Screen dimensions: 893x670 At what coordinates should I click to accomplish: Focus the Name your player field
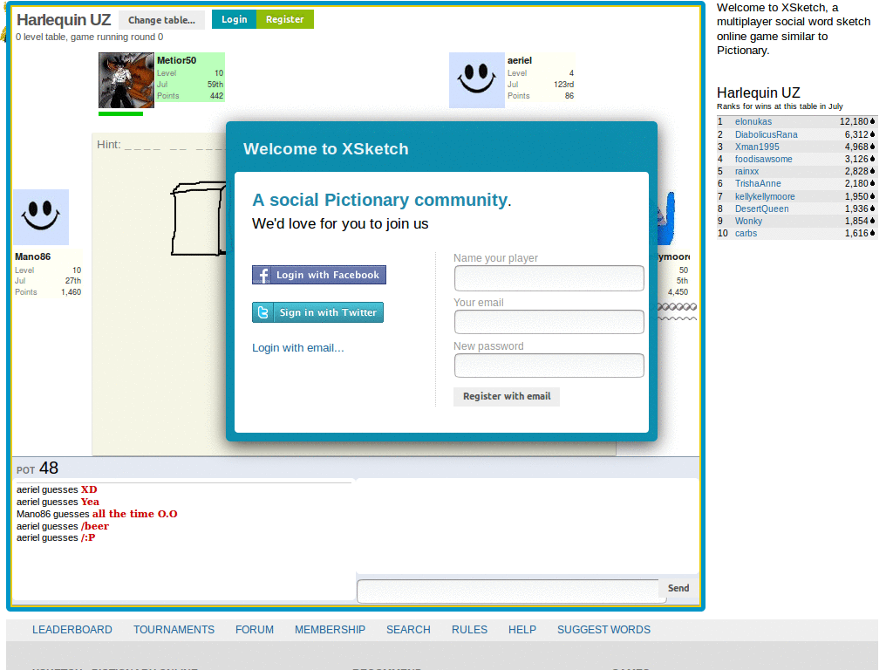coord(549,278)
